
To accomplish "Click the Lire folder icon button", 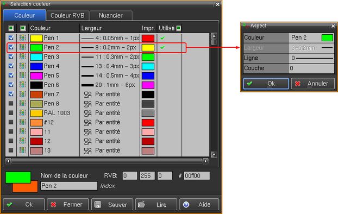I will pyautogui.click(x=156, y=204).
